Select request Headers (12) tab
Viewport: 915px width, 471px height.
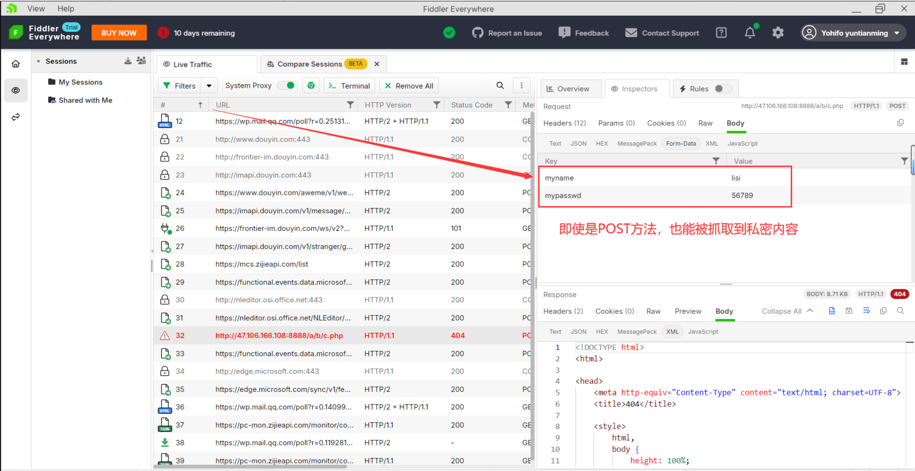pyautogui.click(x=565, y=123)
